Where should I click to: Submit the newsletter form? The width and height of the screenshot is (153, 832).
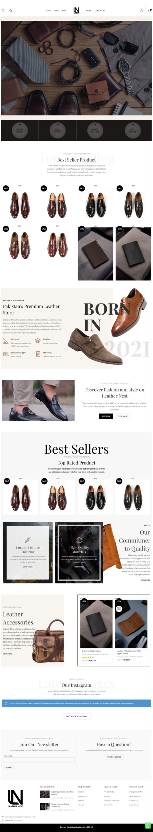coord(9,767)
